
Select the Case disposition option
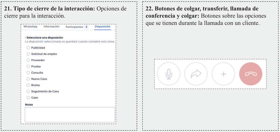(x=28, y=98)
